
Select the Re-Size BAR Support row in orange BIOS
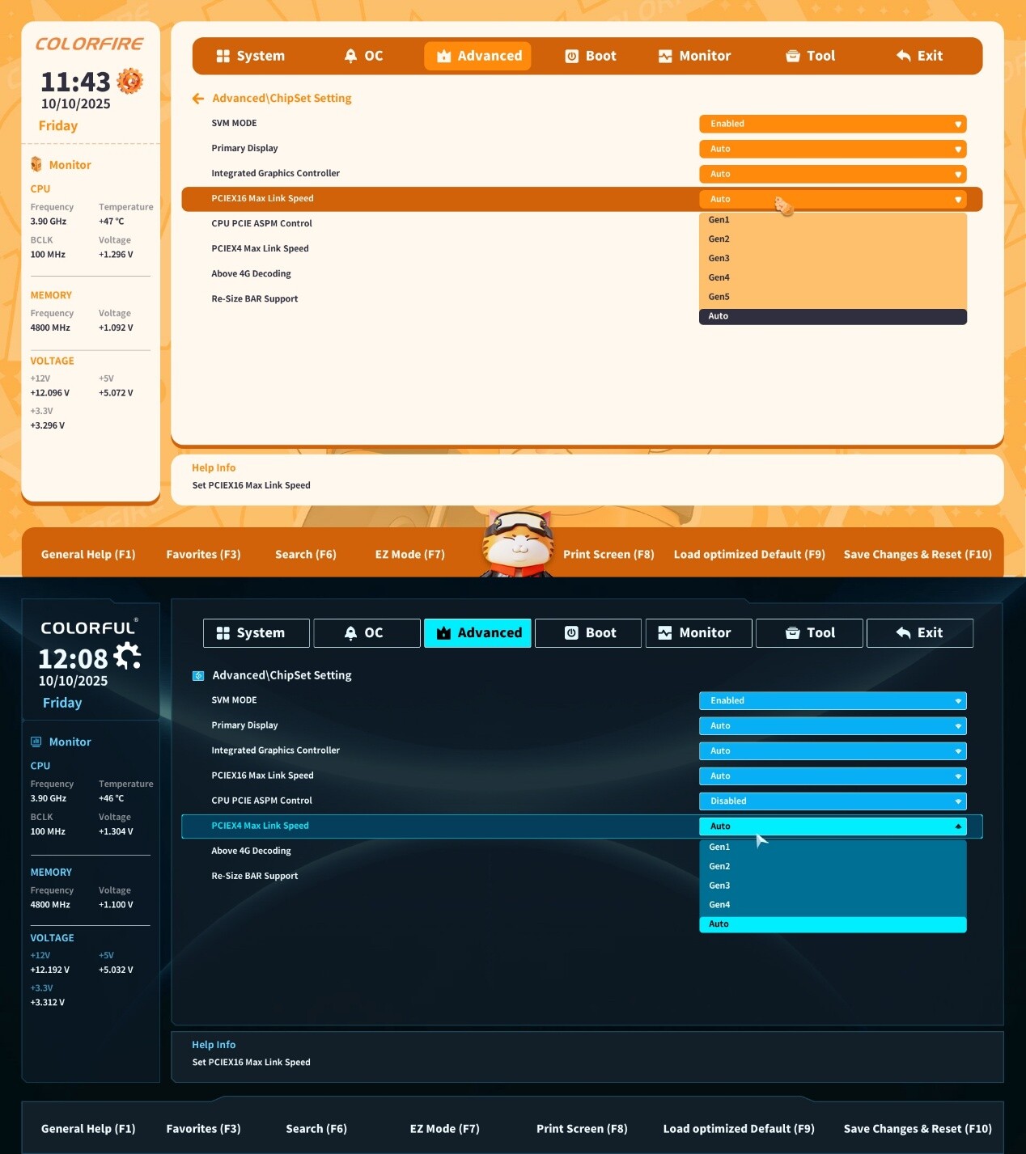pos(255,299)
